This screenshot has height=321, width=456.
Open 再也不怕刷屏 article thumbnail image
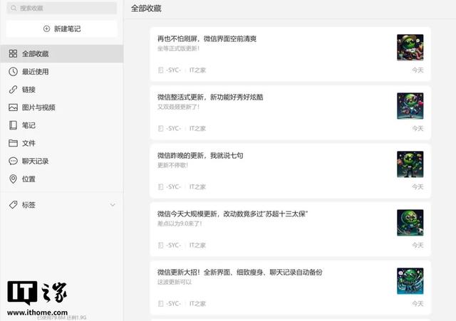click(410, 47)
